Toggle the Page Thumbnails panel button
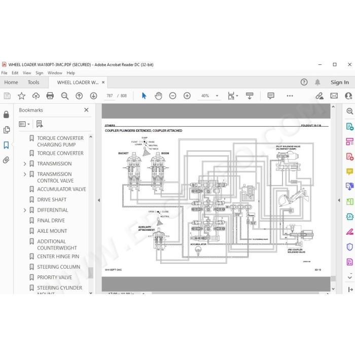The height and width of the screenshot is (355, 355). 6,130
